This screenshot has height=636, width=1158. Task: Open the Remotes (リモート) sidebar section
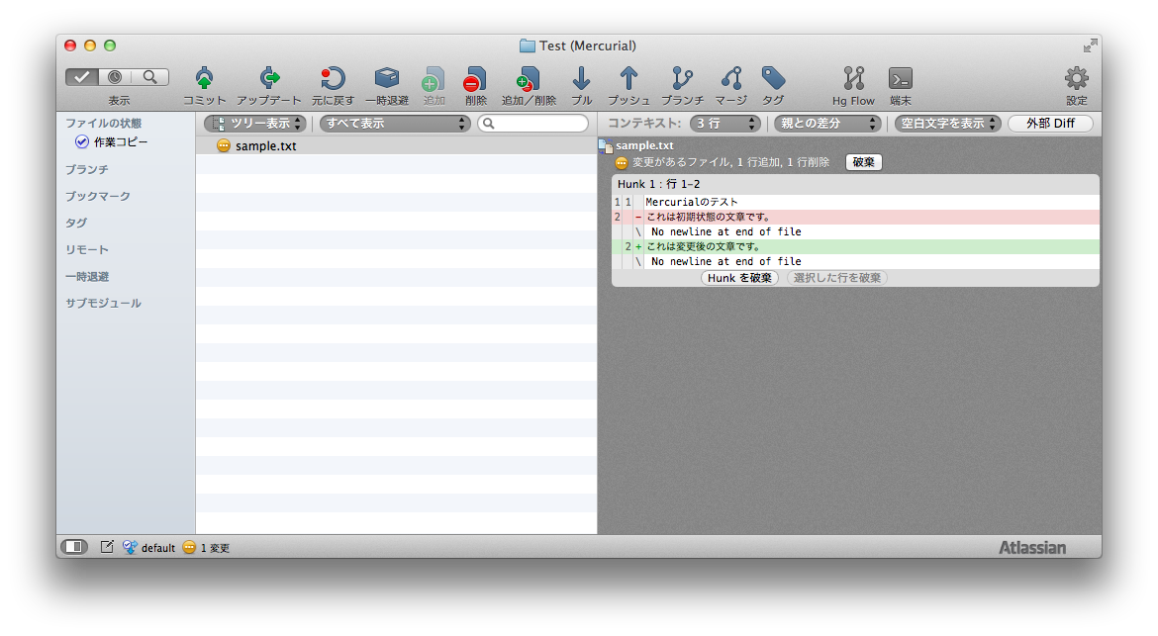(86, 249)
